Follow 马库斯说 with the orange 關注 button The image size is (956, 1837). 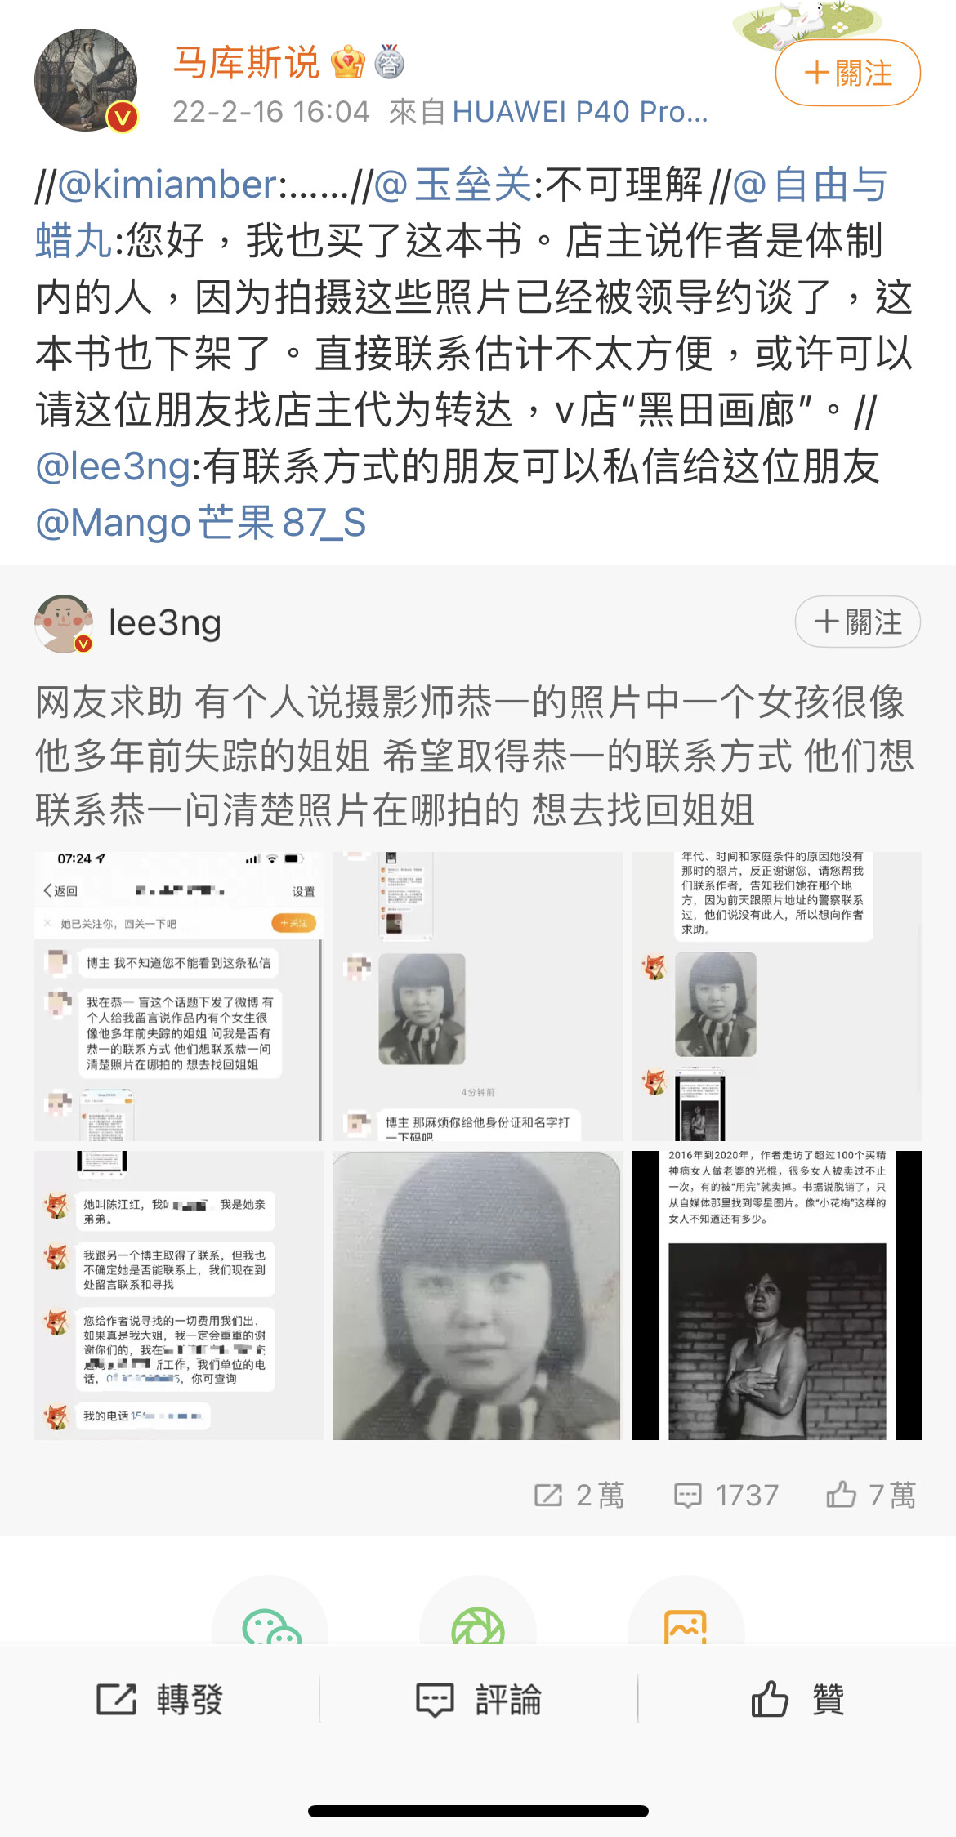(847, 73)
